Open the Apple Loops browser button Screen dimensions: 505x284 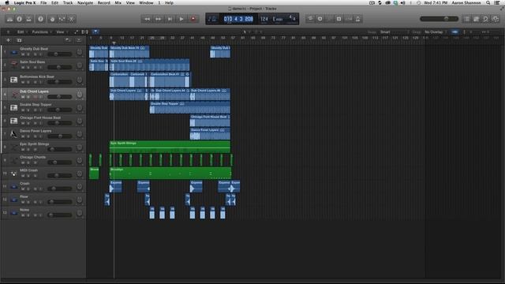486,19
